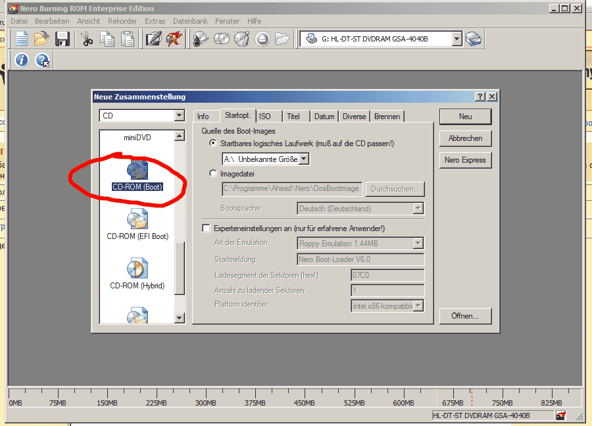Open the Rekorder menu
592x426 pixels.
[122, 21]
